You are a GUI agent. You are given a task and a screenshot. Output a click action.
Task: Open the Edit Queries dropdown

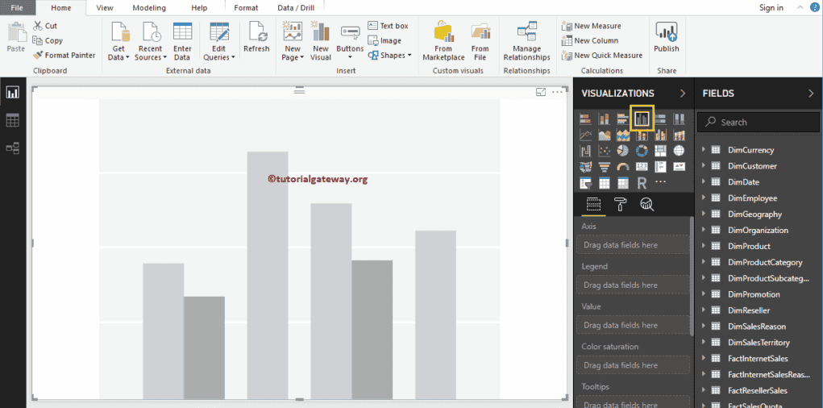(219, 42)
